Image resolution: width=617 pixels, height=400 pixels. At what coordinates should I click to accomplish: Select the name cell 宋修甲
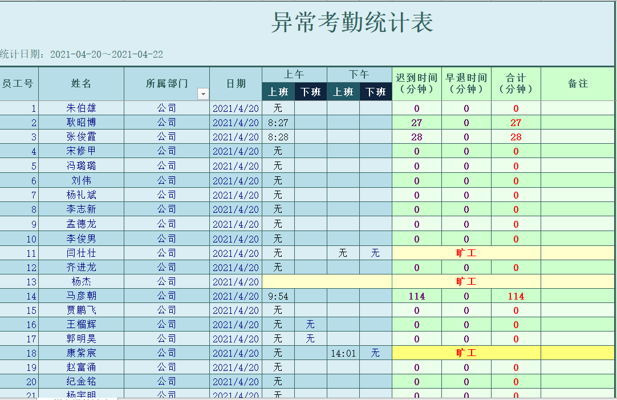tap(82, 151)
